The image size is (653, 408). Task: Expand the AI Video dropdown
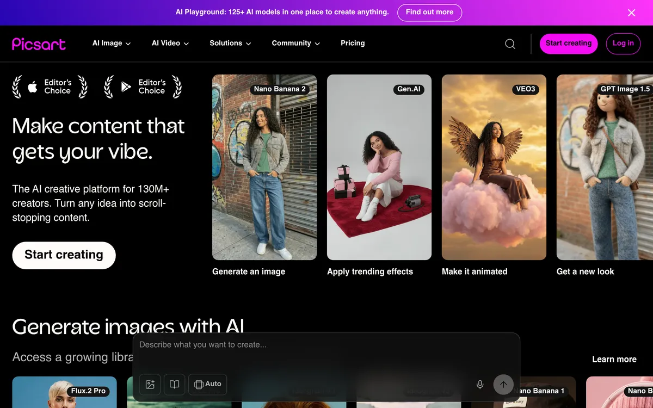[x=170, y=44]
